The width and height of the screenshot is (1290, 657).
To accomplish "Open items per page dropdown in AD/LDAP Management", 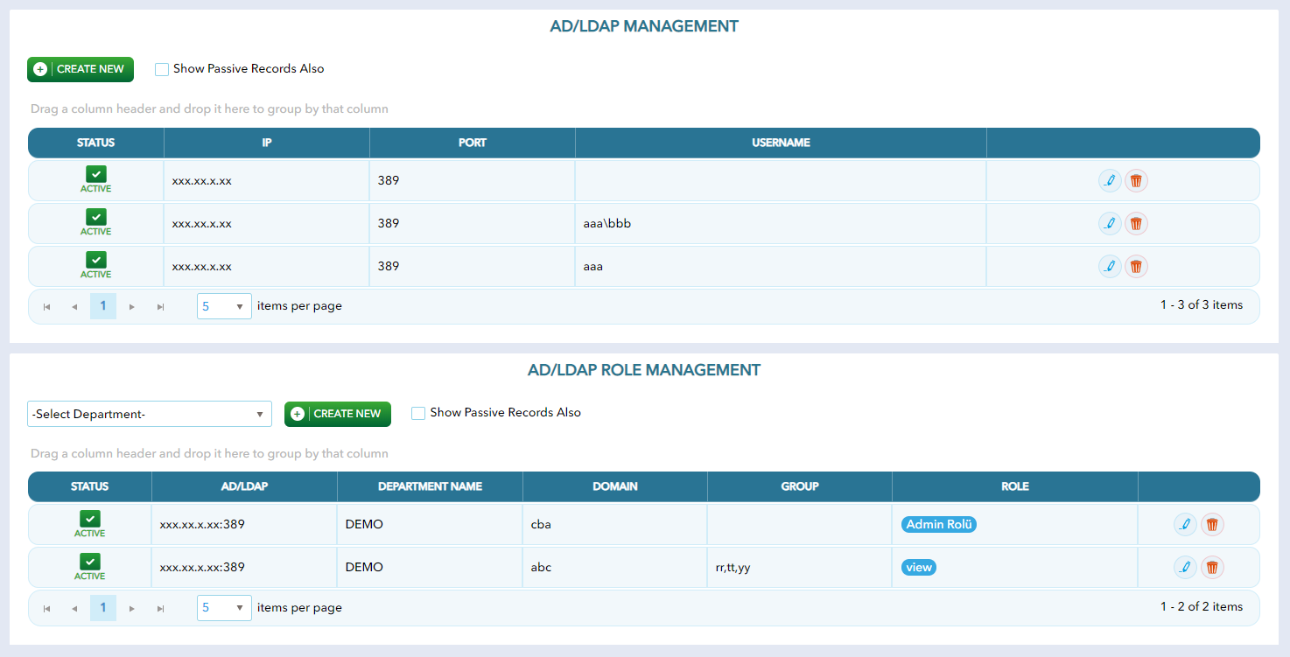I will point(224,306).
